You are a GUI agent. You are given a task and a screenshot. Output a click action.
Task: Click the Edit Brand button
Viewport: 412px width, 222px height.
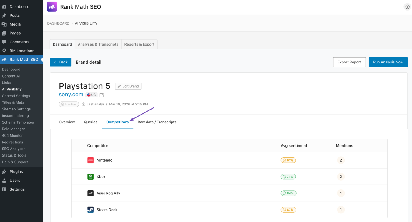pyautogui.click(x=128, y=86)
